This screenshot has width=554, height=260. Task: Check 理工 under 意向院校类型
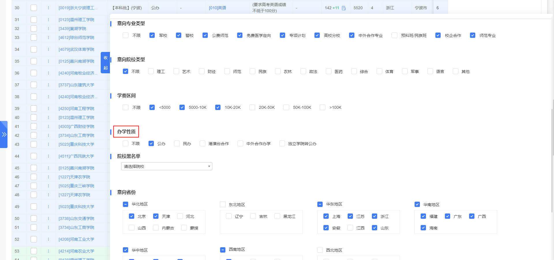(x=151, y=71)
